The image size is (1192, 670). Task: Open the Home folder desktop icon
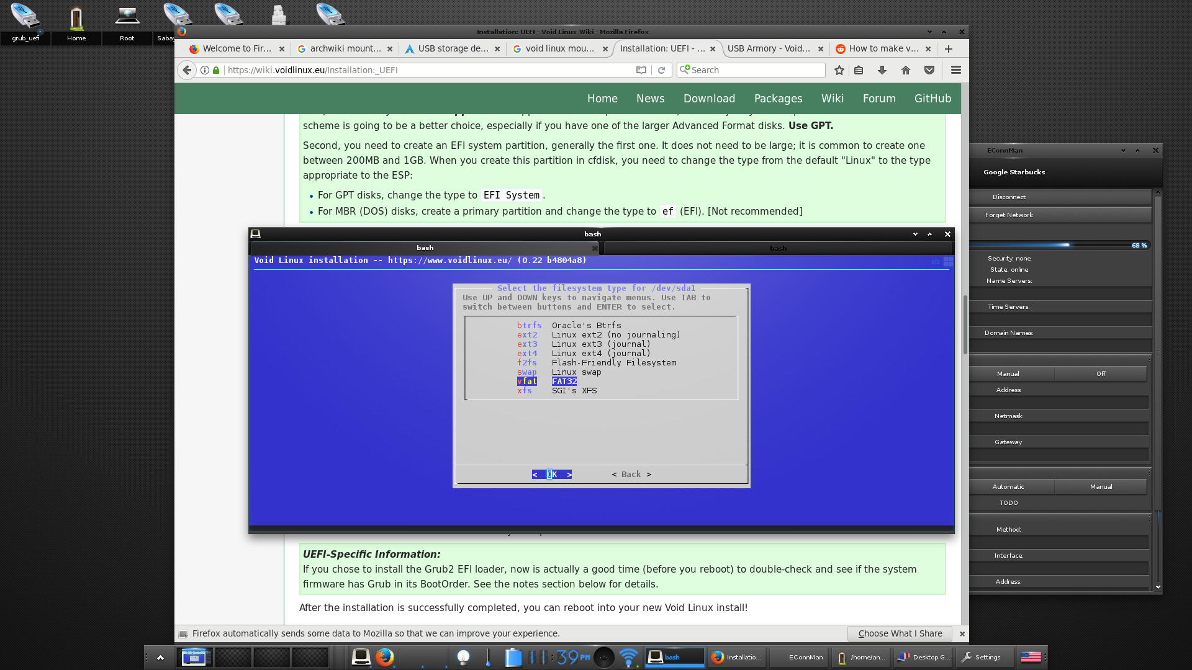76,22
